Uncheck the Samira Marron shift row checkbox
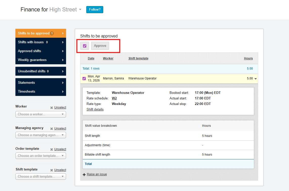Screen dimensions: 289x191 click(84, 78)
